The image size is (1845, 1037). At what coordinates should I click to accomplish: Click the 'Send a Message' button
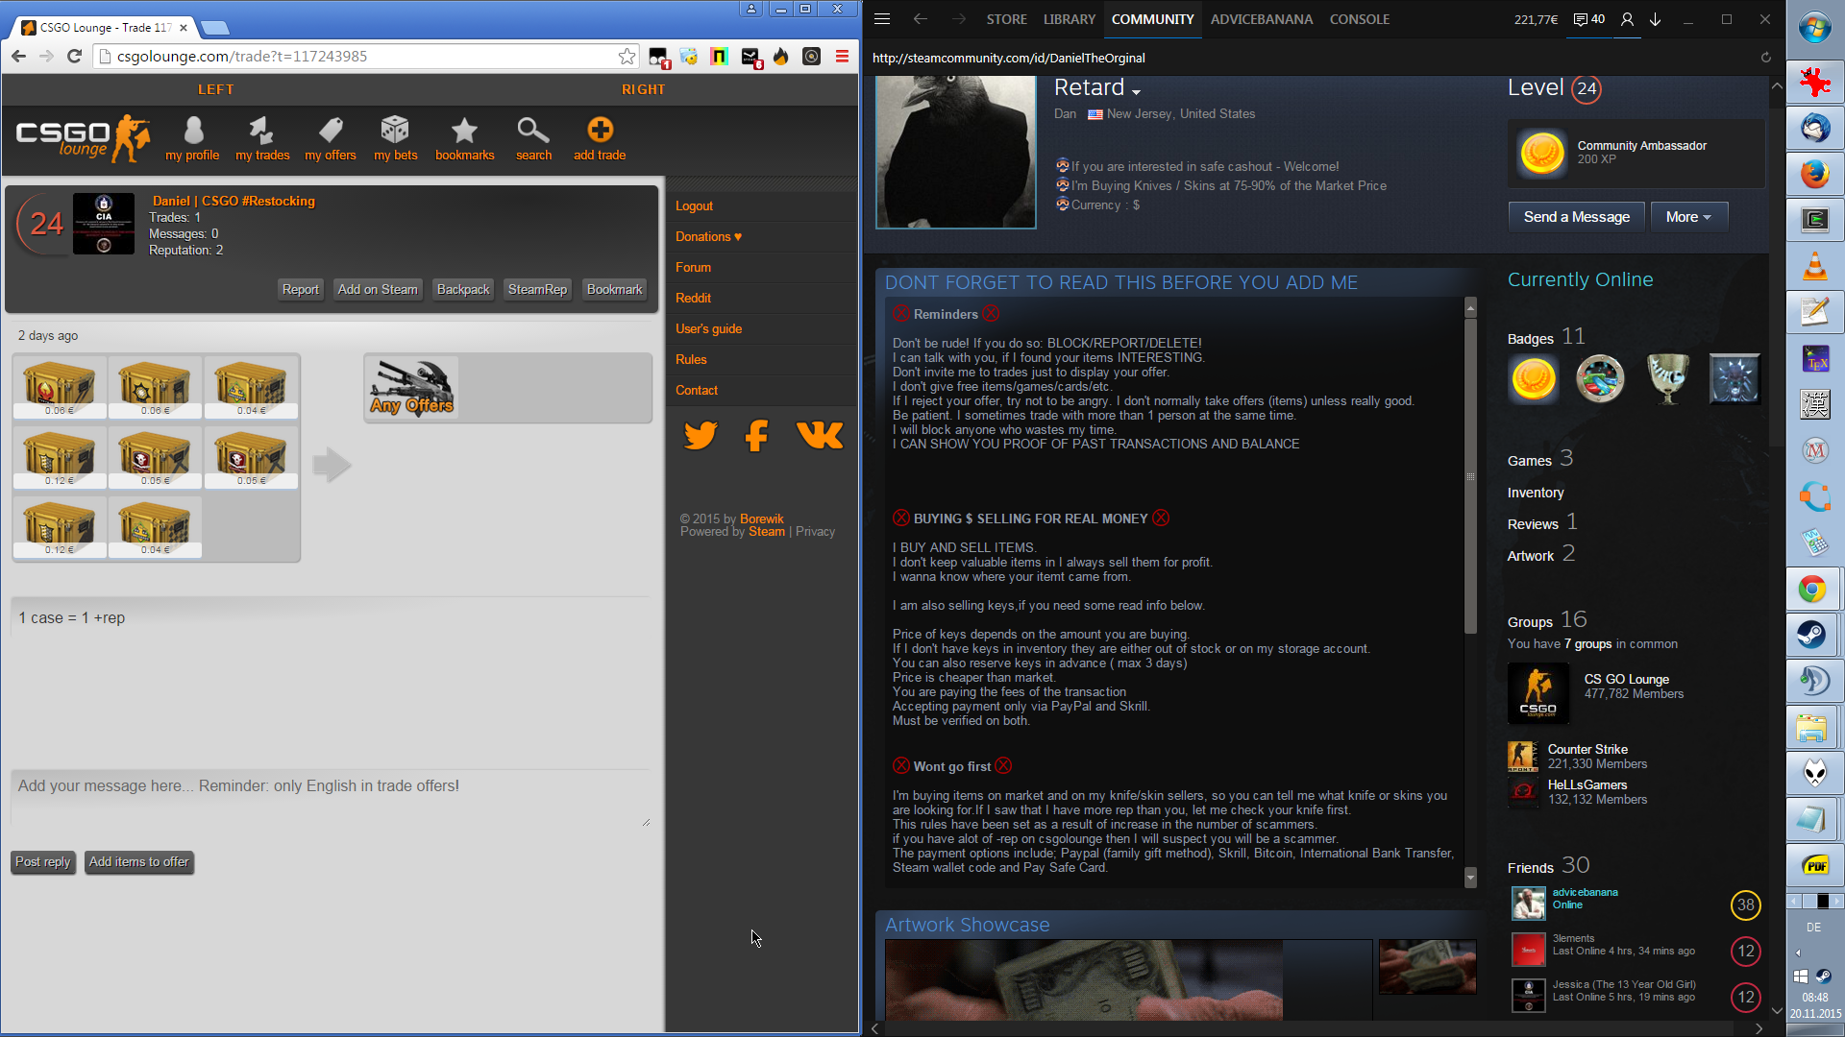coord(1576,217)
